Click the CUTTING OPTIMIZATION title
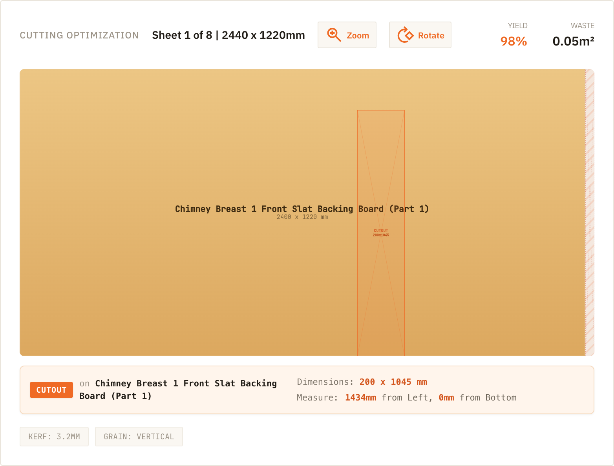The width and height of the screenshot is (614, 466). pyautogui.click(x=79, y=35)
